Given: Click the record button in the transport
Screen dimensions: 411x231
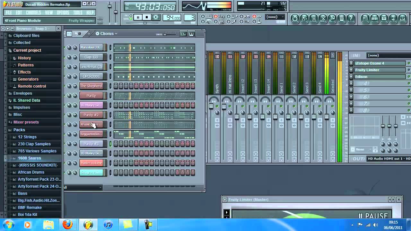Looking at the screenshot, I should 156,17.
